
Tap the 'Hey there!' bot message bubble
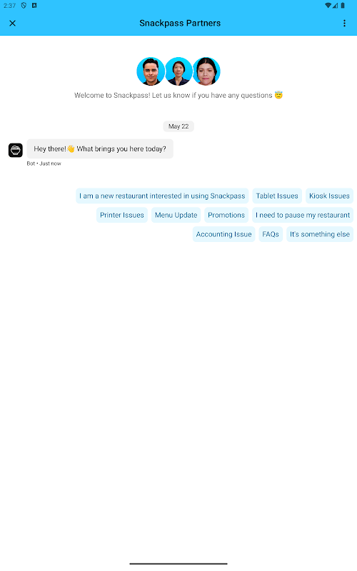point(100,149)
